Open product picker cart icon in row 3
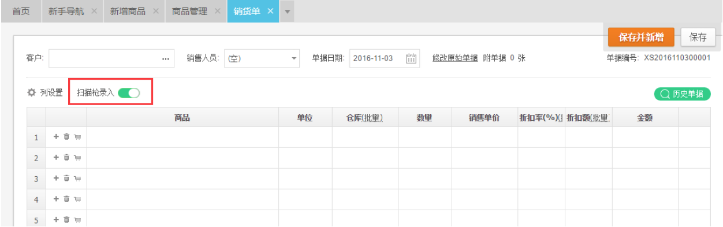The image size is (723, 227). 77,178
